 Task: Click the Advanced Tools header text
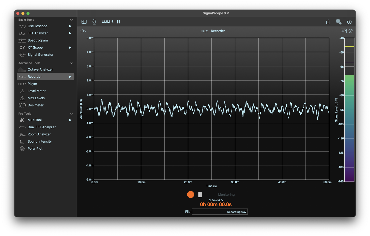click(29, 63)
